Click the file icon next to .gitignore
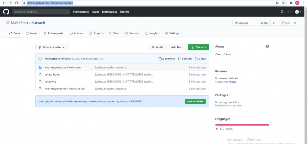 [40, 82]
